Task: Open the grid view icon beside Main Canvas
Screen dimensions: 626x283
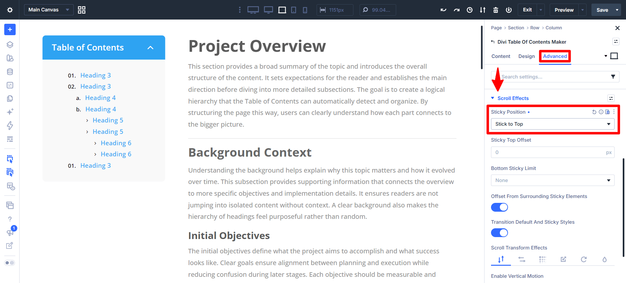Action: click(82, 10)
